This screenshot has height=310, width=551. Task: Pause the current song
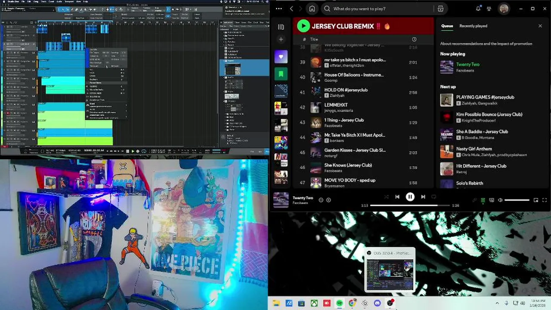point(410,197)
